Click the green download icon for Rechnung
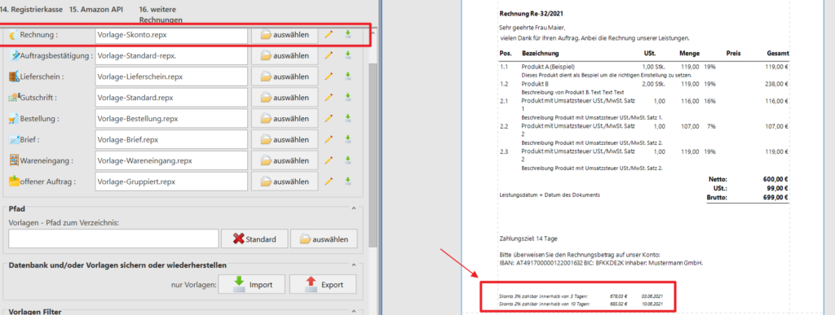The height and width of the screenshot is (315, 835). tap(347, 34)
